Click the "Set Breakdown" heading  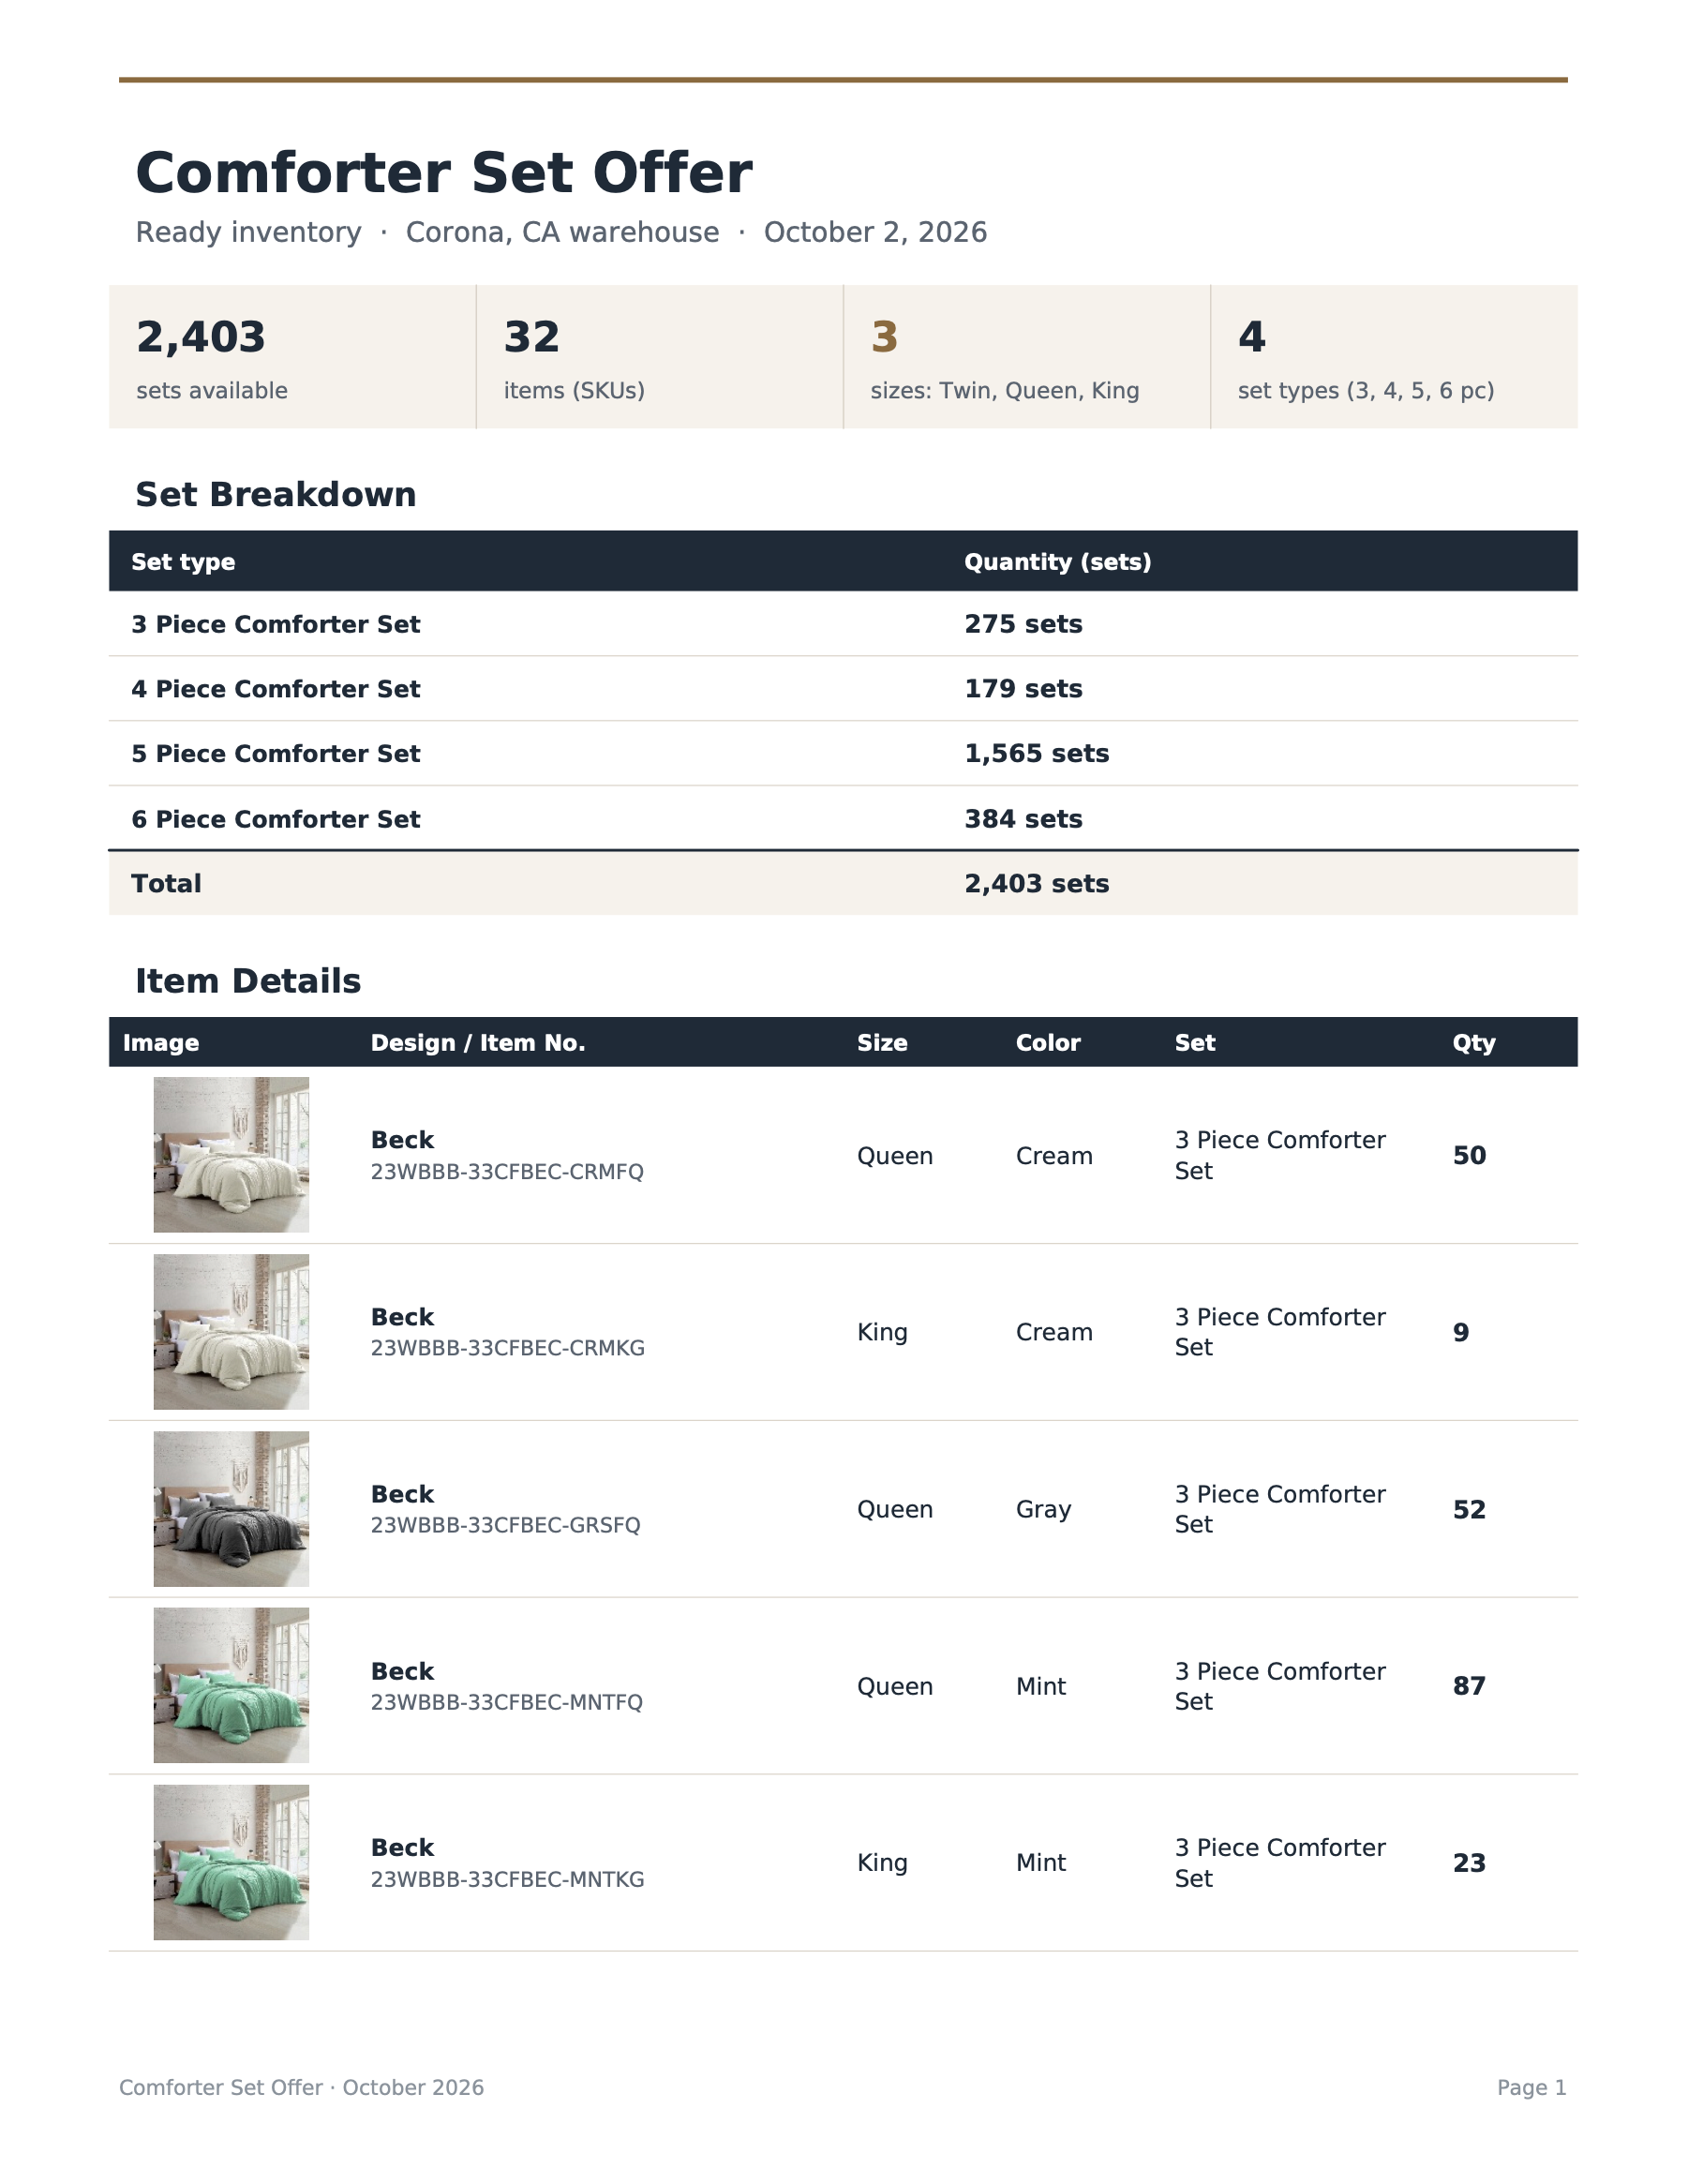point(276,495)
